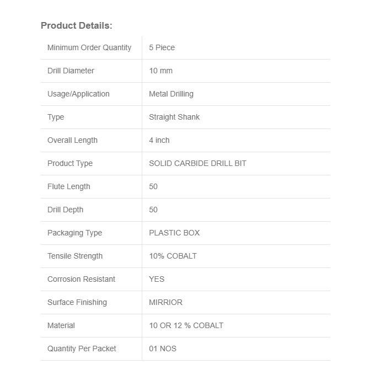
Task: Click the Corrosion Resistant "YES" value
Action: 157,279
